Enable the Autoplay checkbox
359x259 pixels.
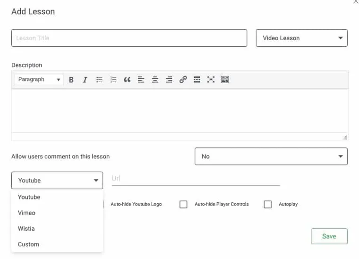268,204
